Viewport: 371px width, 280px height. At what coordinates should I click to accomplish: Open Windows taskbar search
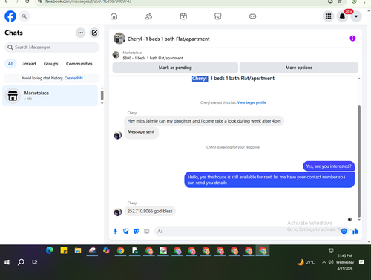[21, 262]
